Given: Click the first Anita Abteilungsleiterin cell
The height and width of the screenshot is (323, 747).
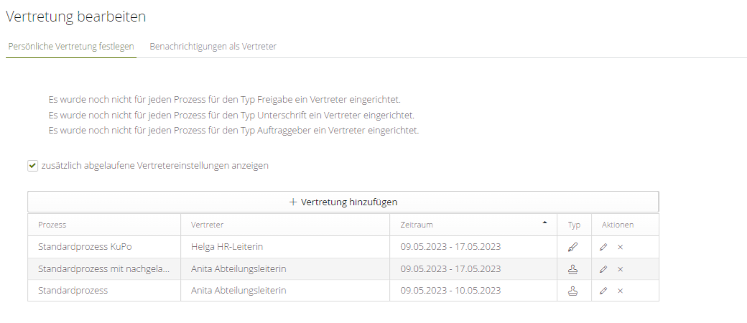Looking at the screenshot, I should click(238, 269).
